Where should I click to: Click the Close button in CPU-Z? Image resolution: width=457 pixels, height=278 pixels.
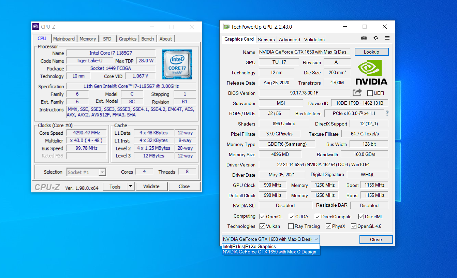pos(184,186)
